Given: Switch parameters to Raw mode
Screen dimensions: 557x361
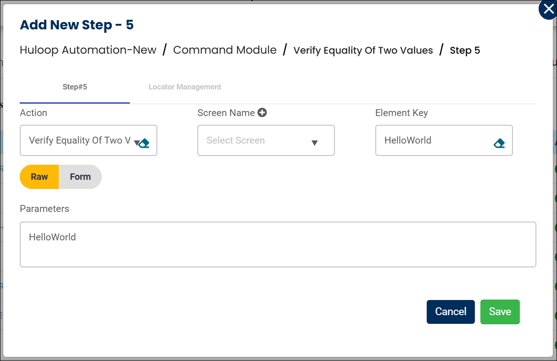Looking at the screenshot, I should [x=39, y=177].
